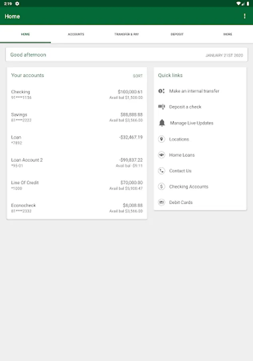Click the Contact Us phone icon

(x=161, y=171)
